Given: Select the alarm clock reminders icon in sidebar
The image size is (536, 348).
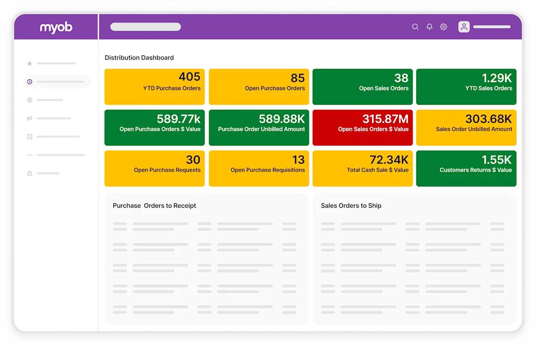Looking at the screenshot, I should point(29,136).
